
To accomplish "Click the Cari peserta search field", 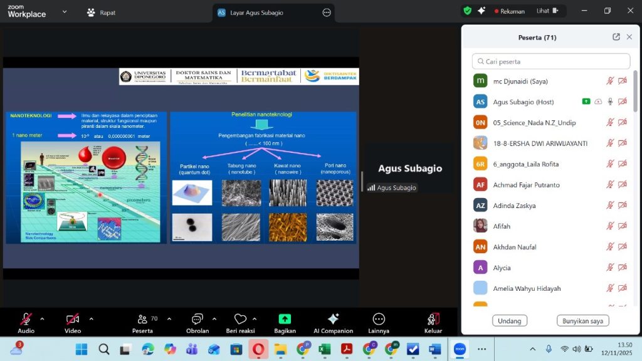I will click(x=550, y=61).
